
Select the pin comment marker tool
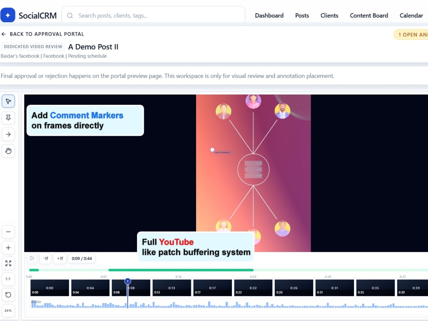8,118
